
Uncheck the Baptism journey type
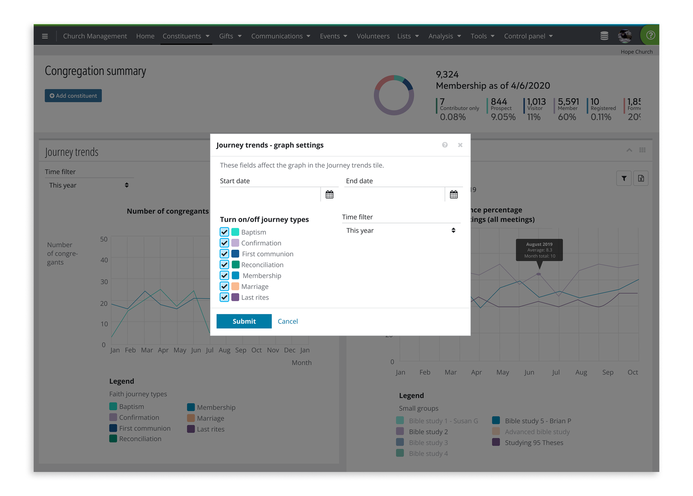tap(224, 232)
